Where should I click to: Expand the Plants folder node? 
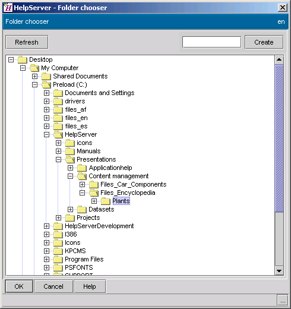pyautogui.click(x=94, y=201)
